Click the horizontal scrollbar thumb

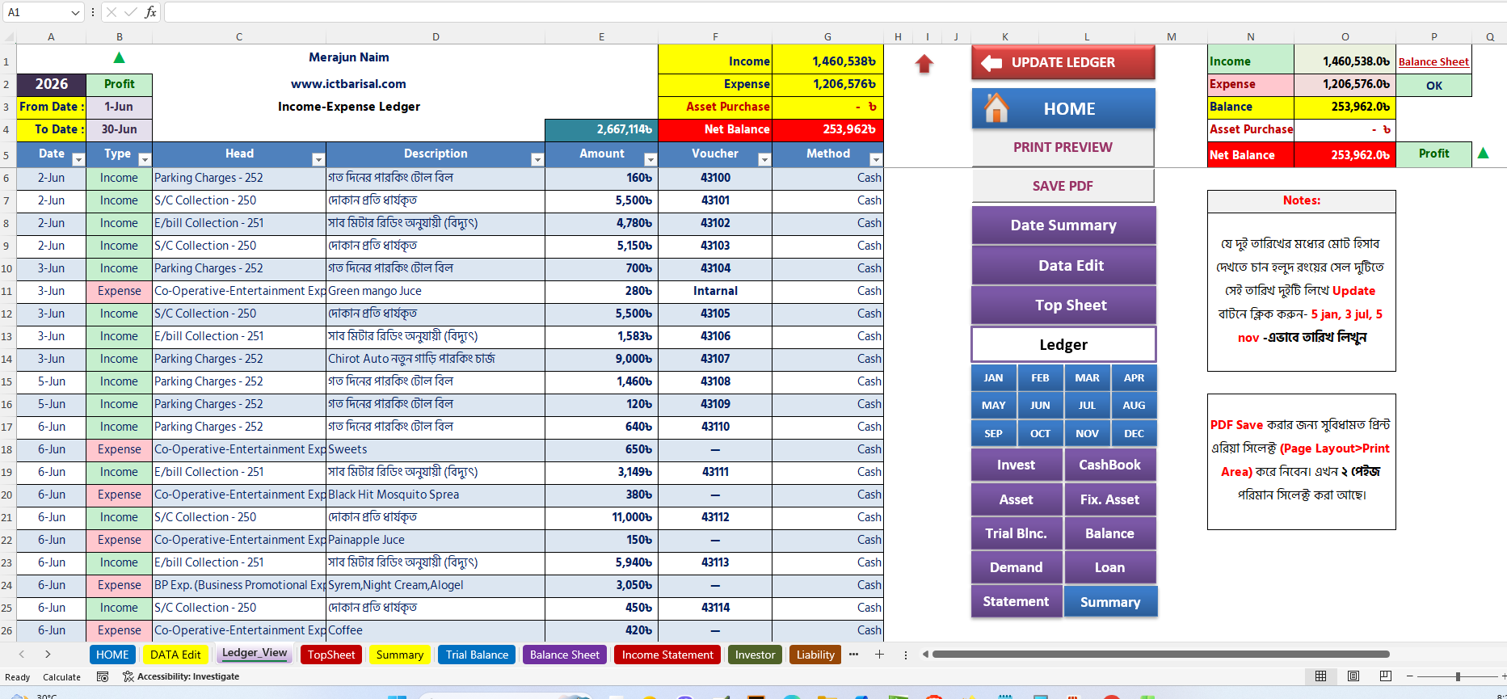[x=1161, y=655]
